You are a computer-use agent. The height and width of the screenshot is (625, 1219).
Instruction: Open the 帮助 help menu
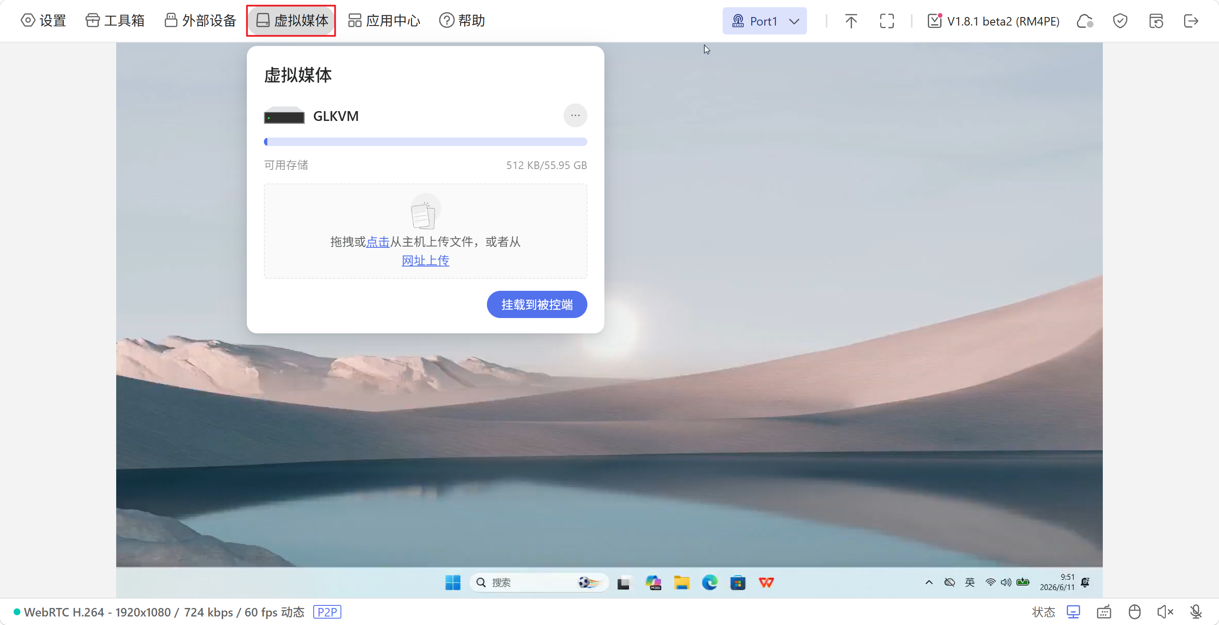click(462, 20)
